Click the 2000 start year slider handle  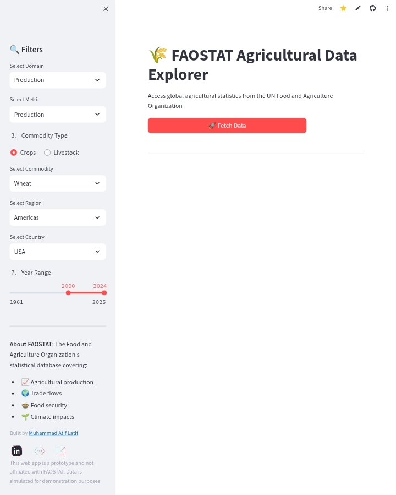(68, 293)
